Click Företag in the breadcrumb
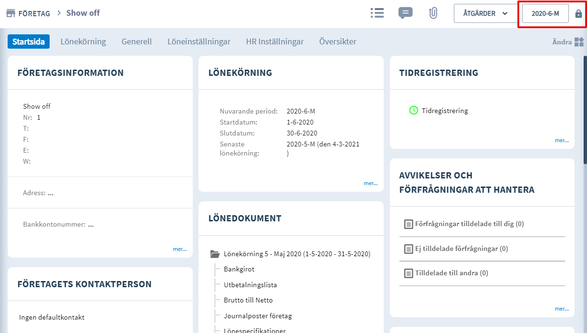This screenshot has width=587, height=333. [34, 13]
